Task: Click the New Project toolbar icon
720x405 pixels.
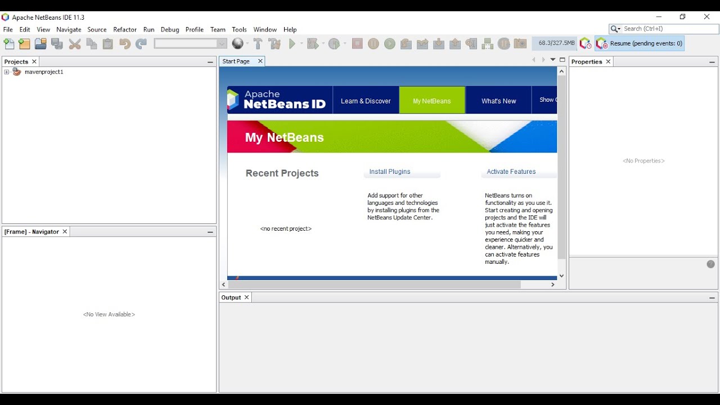Action: click(24, 44)
